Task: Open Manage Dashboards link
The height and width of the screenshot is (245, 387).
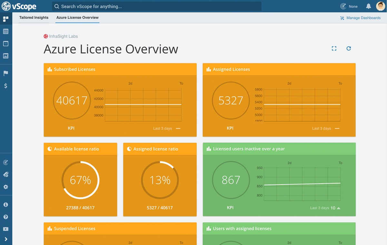Action: (x=361, y=18)
